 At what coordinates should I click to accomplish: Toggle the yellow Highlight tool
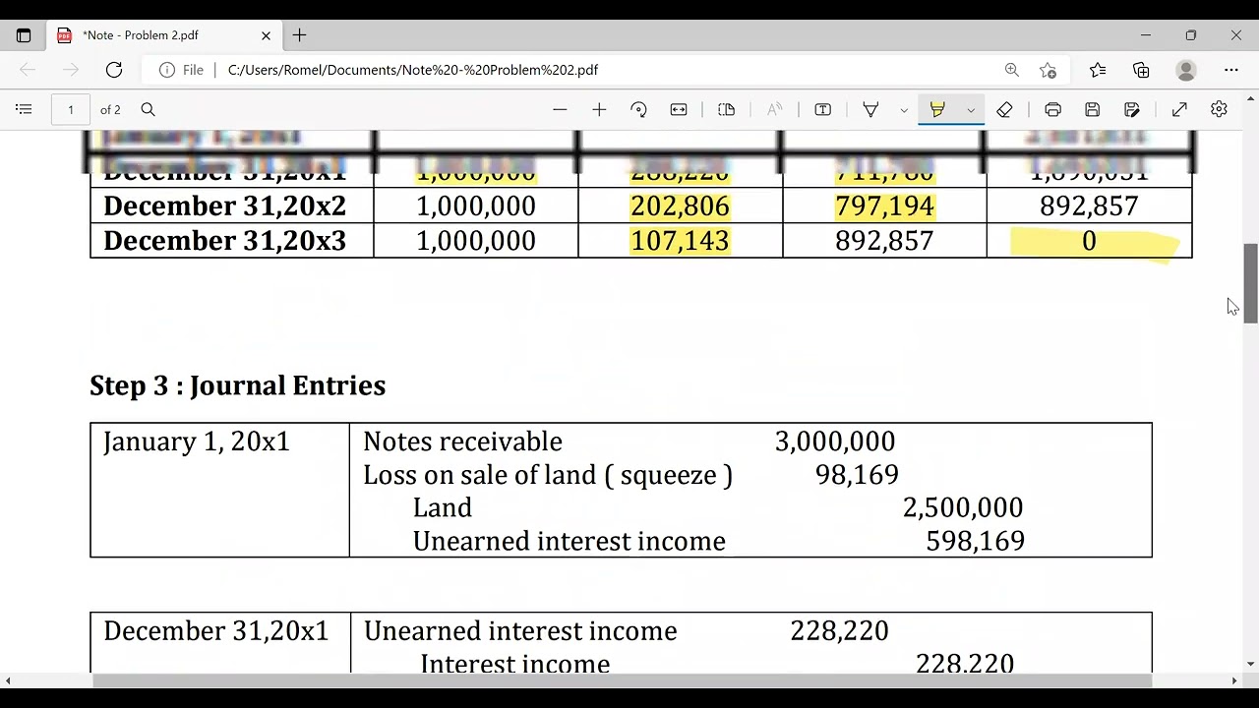click(x=937, y=109)
